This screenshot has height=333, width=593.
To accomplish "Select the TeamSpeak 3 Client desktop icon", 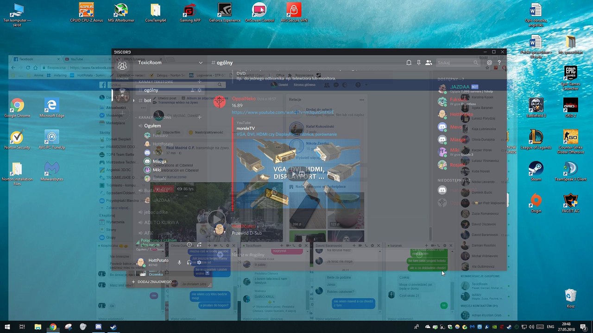I will click(x=571, y=172).
